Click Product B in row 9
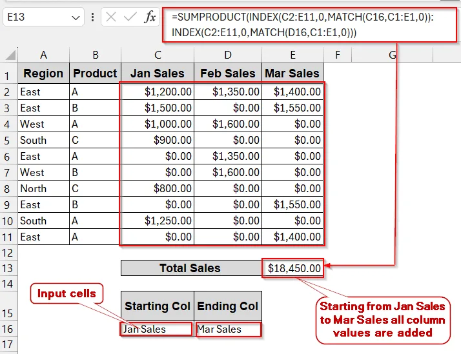 [96, 204]
